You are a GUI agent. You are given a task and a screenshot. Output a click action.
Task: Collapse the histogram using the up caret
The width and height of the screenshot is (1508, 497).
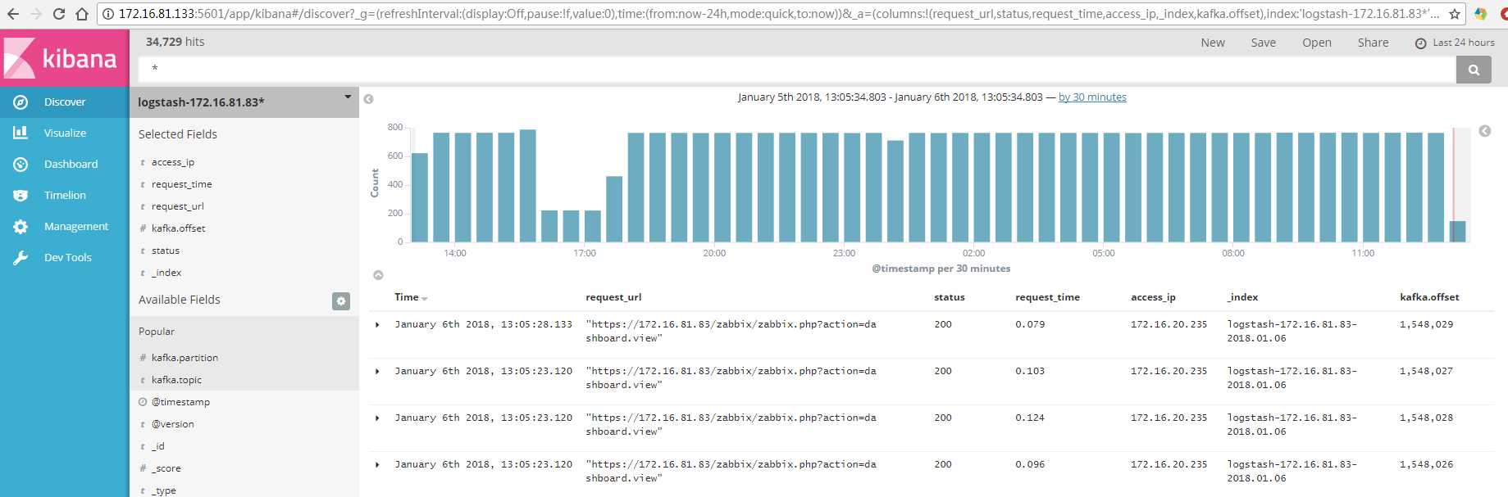(378, 275)
